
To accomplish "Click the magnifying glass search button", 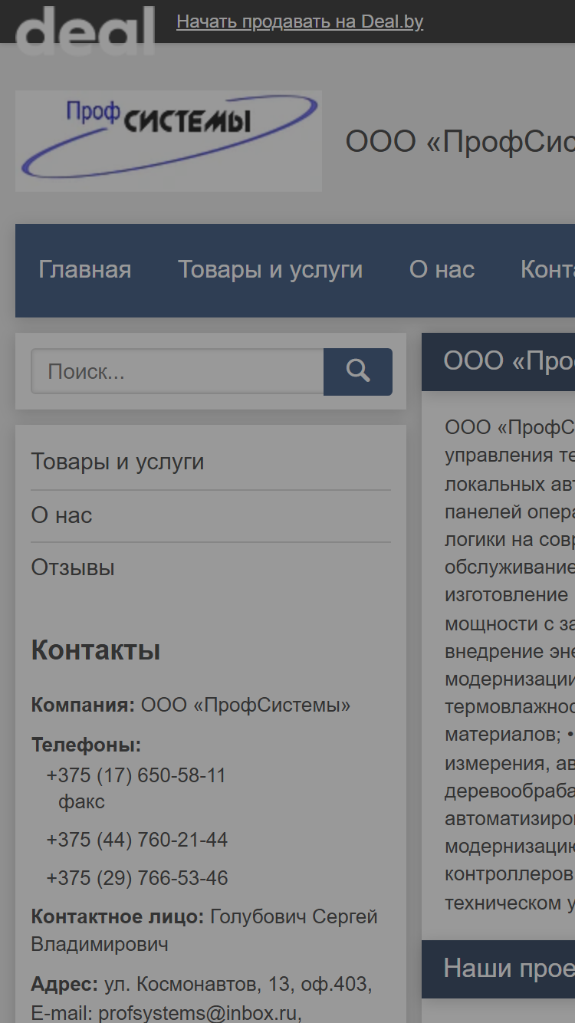I will coord(358,372).
